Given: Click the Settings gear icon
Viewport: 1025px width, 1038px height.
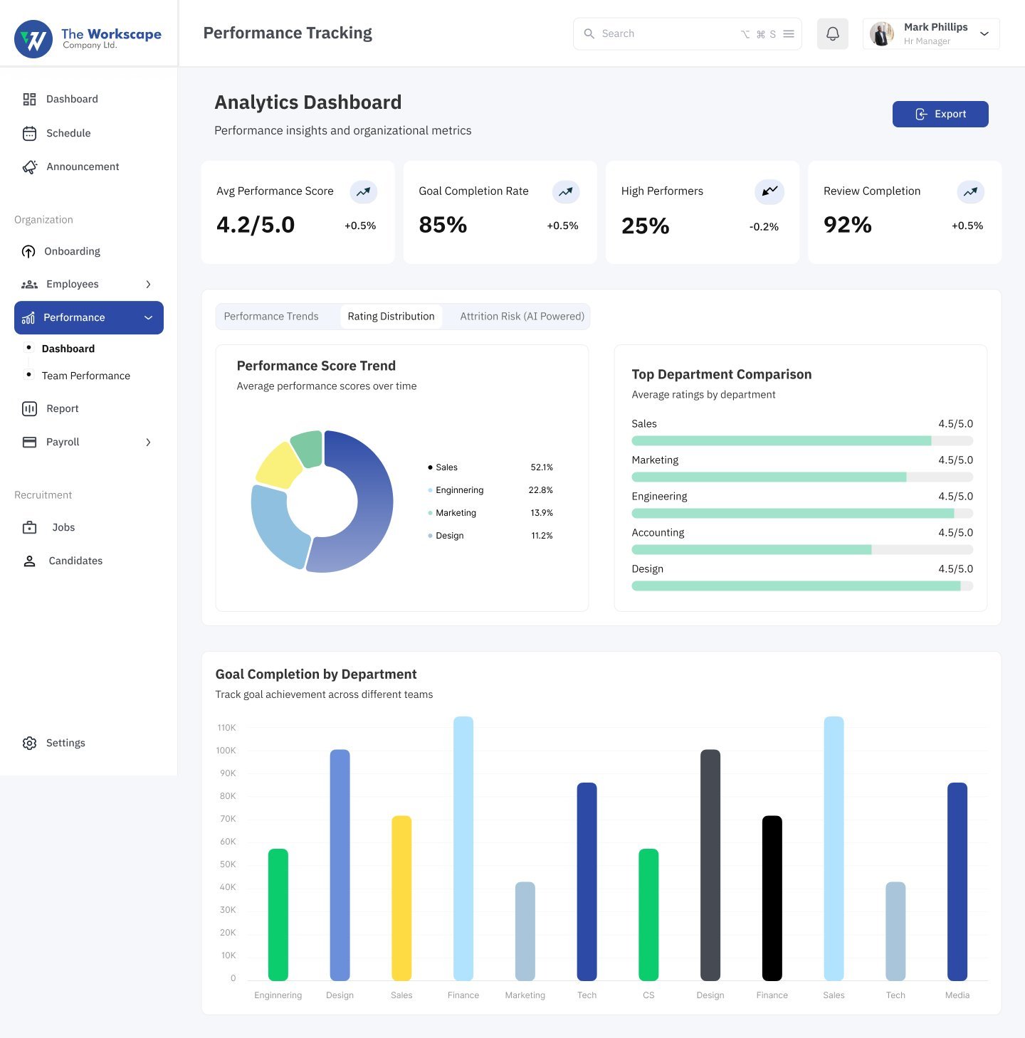Looking at the screenshot, I should pos(29,743).
